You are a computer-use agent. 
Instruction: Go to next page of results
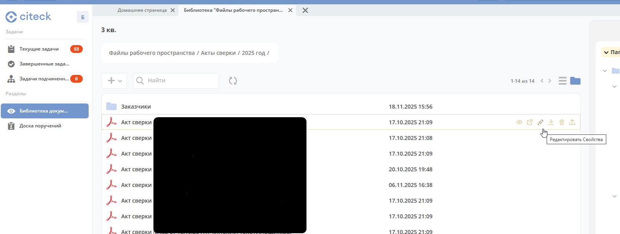point(550,81)
